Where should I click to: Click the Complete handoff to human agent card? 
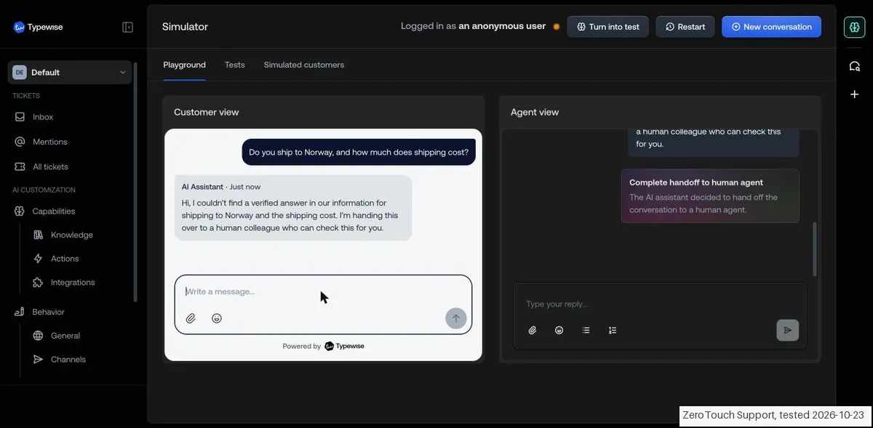point(710,196)
